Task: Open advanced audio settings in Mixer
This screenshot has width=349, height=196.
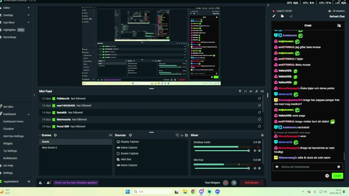Action: (262, 135)
